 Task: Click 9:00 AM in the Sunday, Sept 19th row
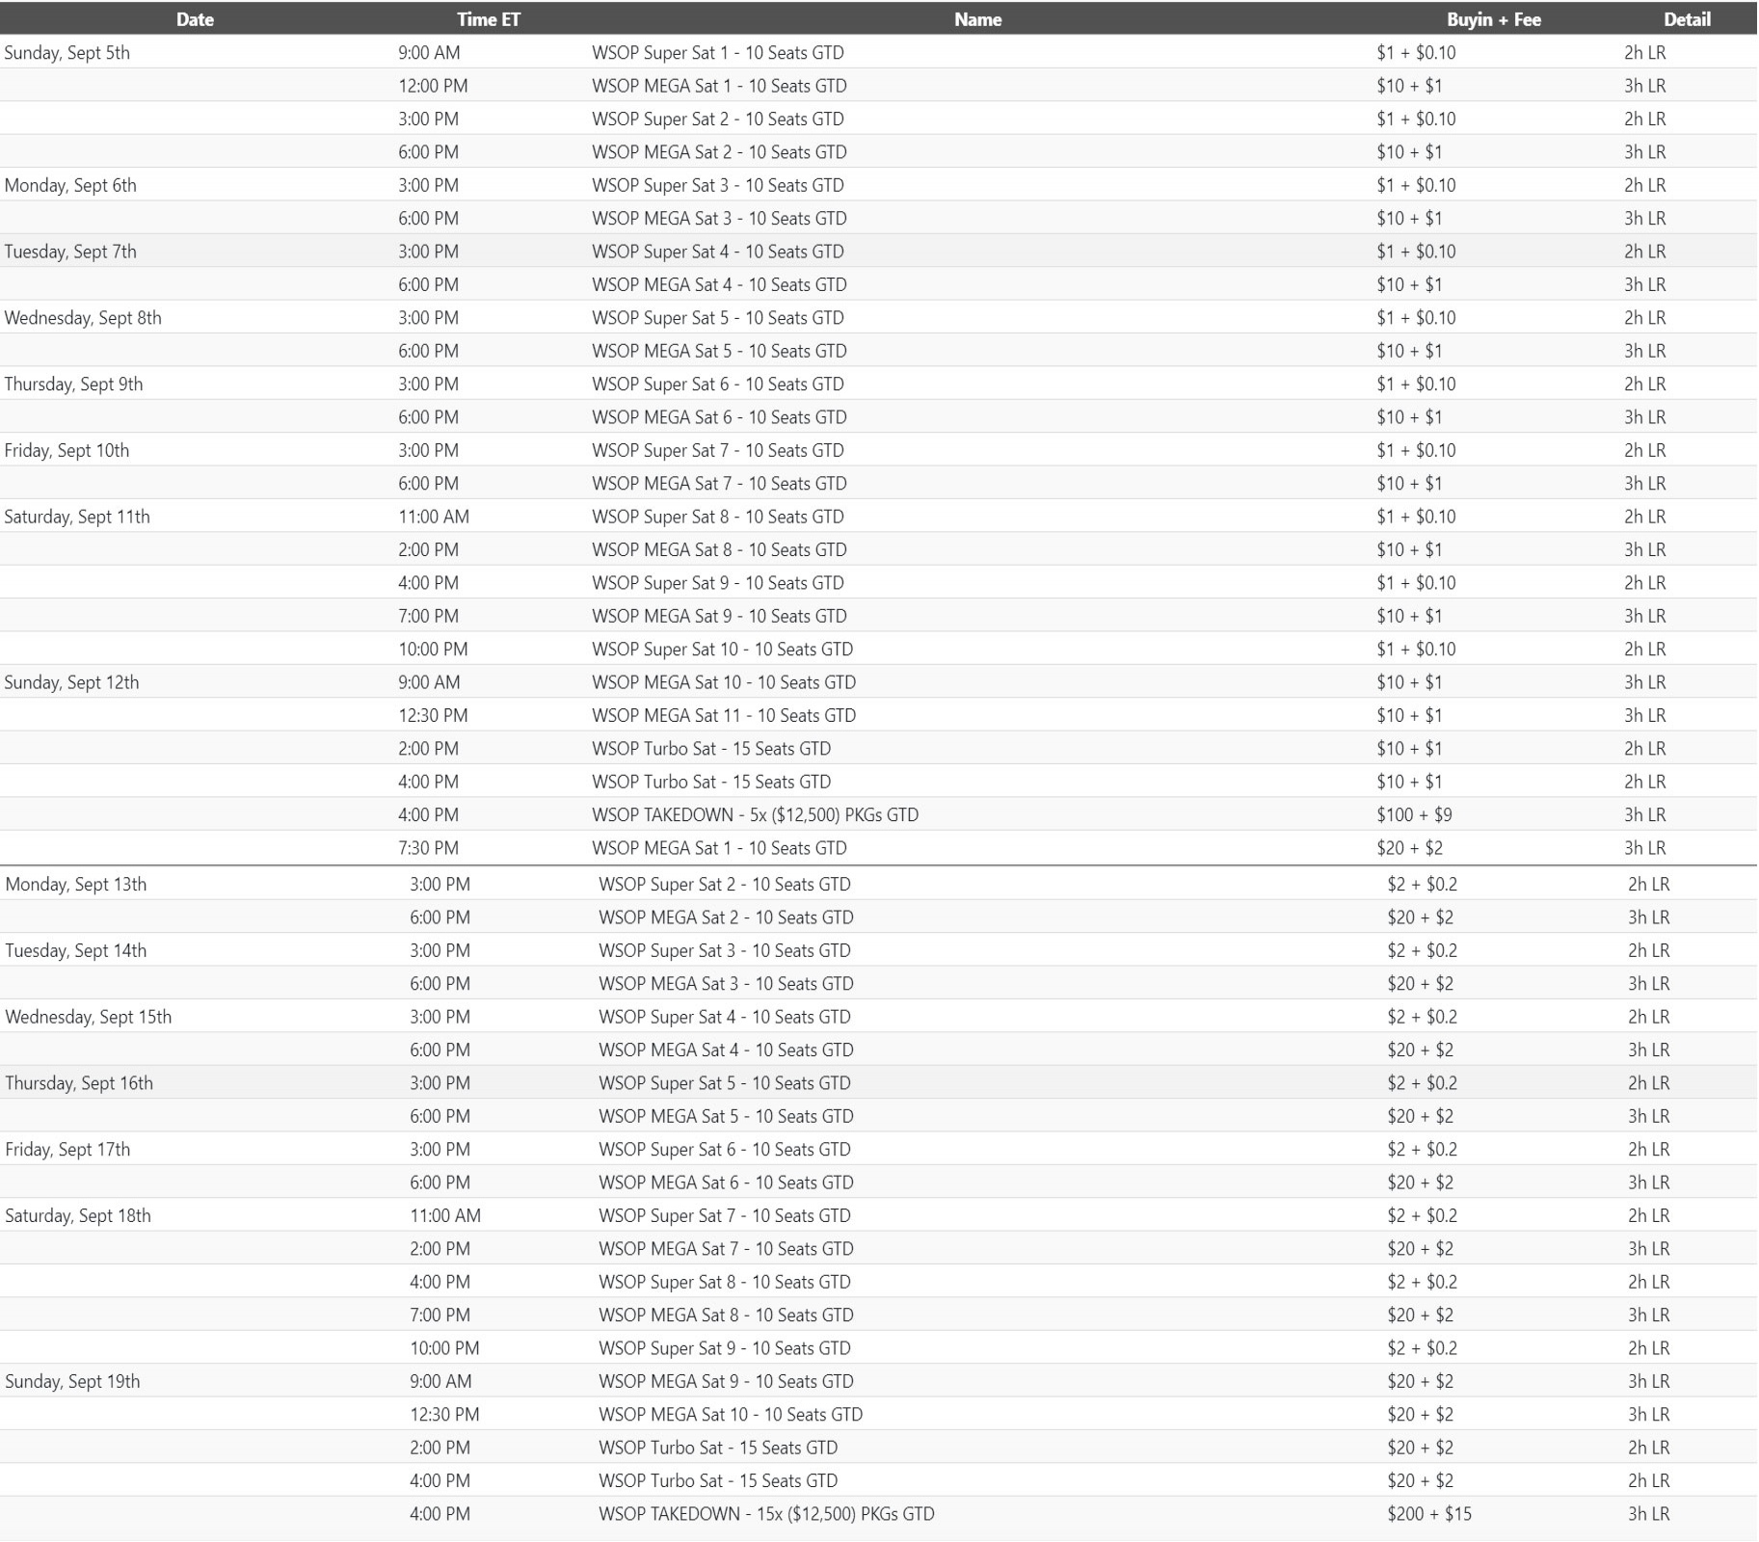440,1381
